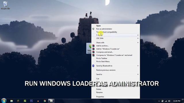Click the shield icon next to Run as administrator
The image size is (184, 103).
tap(93, 29)
